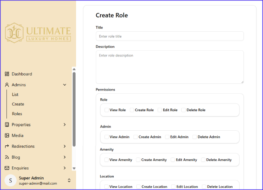Tick the Edit Role checkbox
The width and height of the screenshot is (263, 190).
pyautogui.click(x=160, y=110)
